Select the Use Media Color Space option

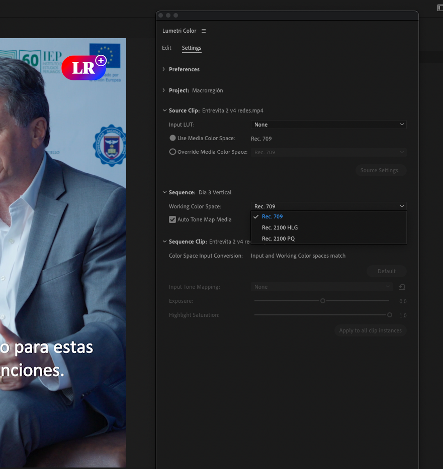[172, 138]
